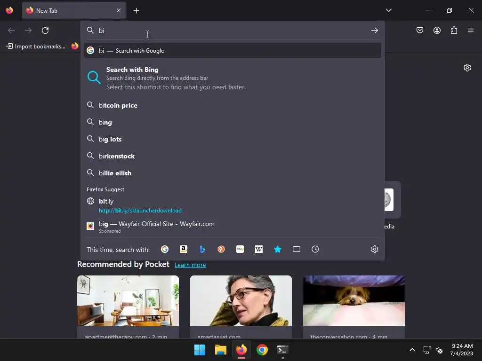The image size is (482, 361).
Task: Click the muted volume tray icon
Action: click(439, 350)
